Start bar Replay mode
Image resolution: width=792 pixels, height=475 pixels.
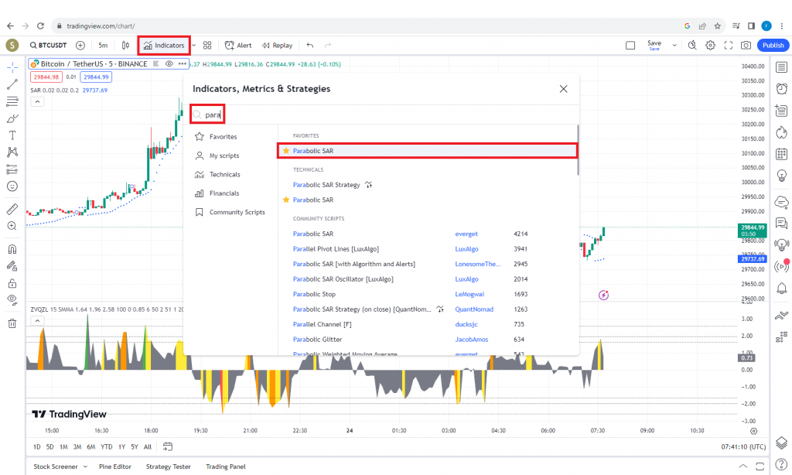[278, 46]
